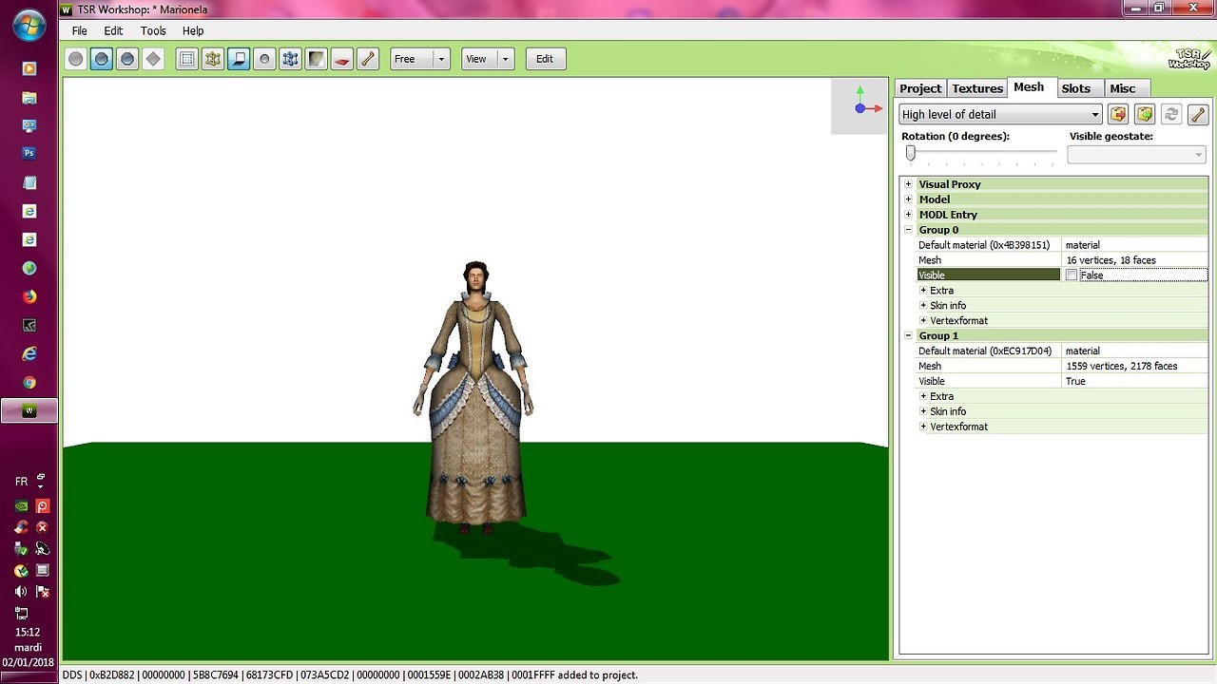Click the bone icon in Mesh tab
The image size is (1217, 684).
coord(1198,114)
